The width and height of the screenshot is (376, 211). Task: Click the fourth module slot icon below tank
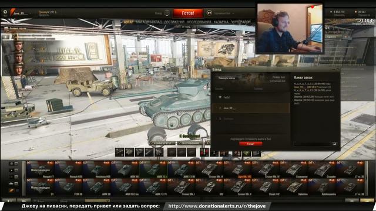pyautogui.click(x=149, y=152)
